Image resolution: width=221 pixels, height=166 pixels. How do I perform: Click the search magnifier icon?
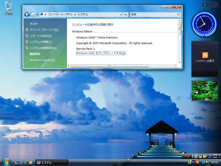pos(178,15)
